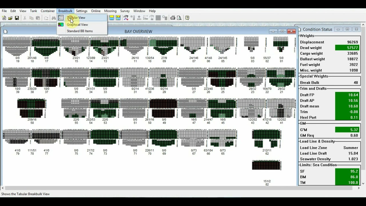
Task: Open the Edit menu
Action: pyautogui.click(x=13, y=11)
